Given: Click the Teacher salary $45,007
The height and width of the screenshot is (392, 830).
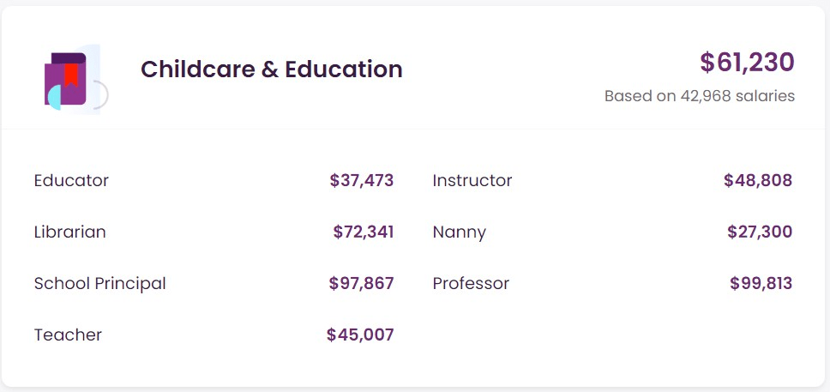Looking at the screenshot, I should click(359, 335).
